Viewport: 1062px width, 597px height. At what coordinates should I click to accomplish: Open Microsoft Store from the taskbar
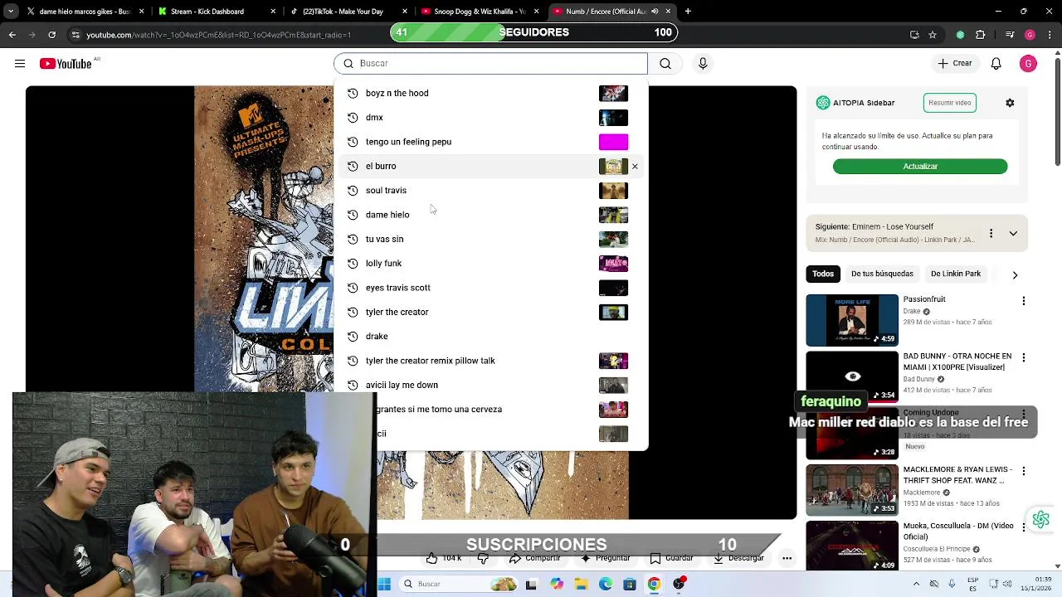pos(630,585)
